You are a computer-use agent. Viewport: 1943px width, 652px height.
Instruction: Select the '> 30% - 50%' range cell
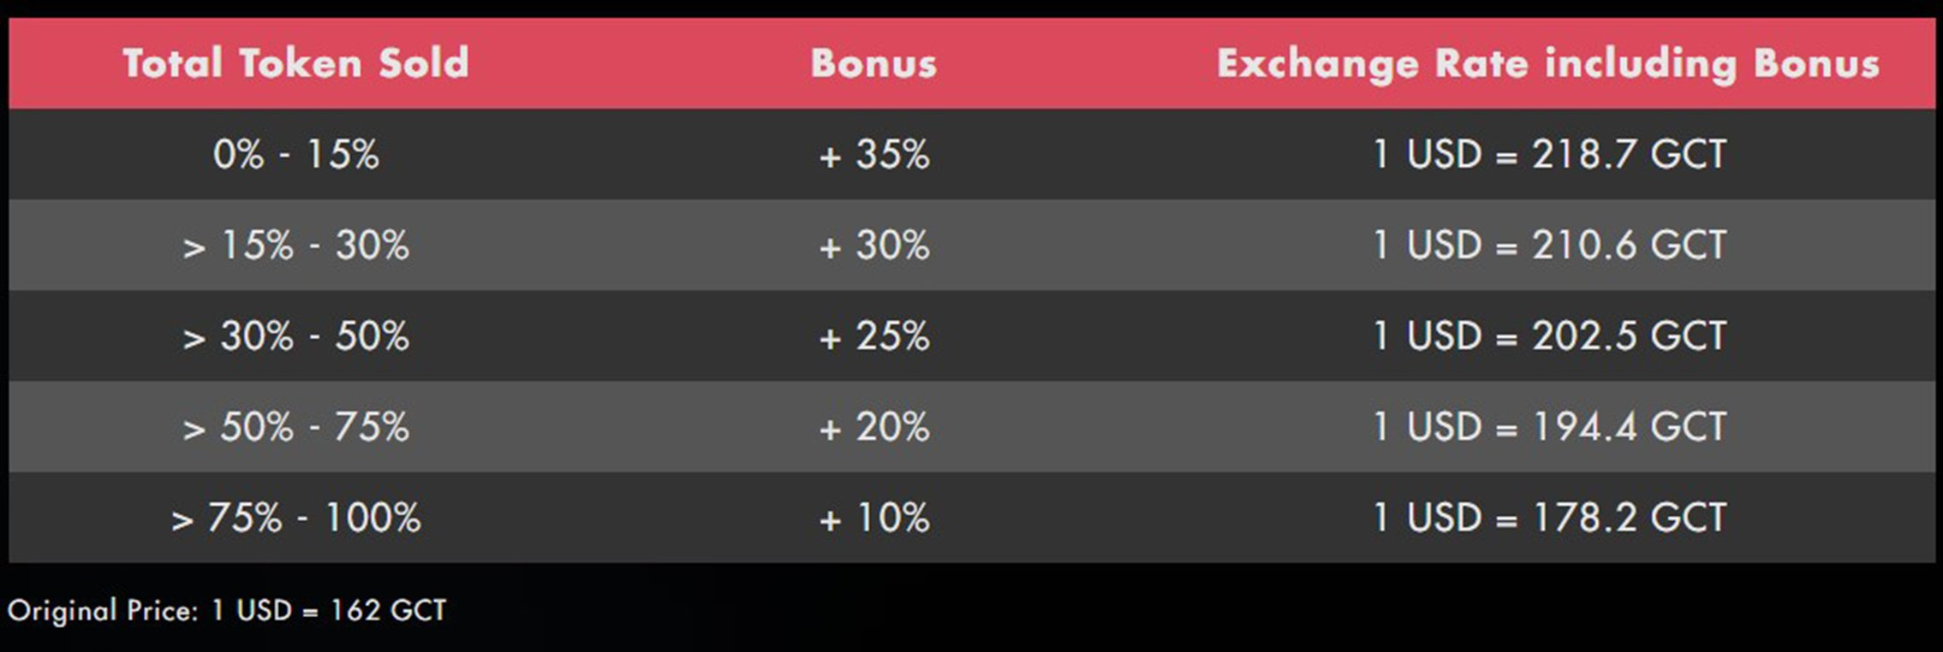point(295,336)
